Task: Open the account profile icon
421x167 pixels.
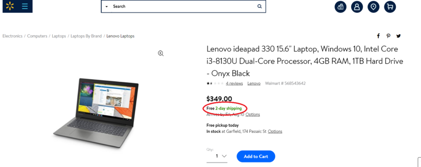Action: click(357, 7)
